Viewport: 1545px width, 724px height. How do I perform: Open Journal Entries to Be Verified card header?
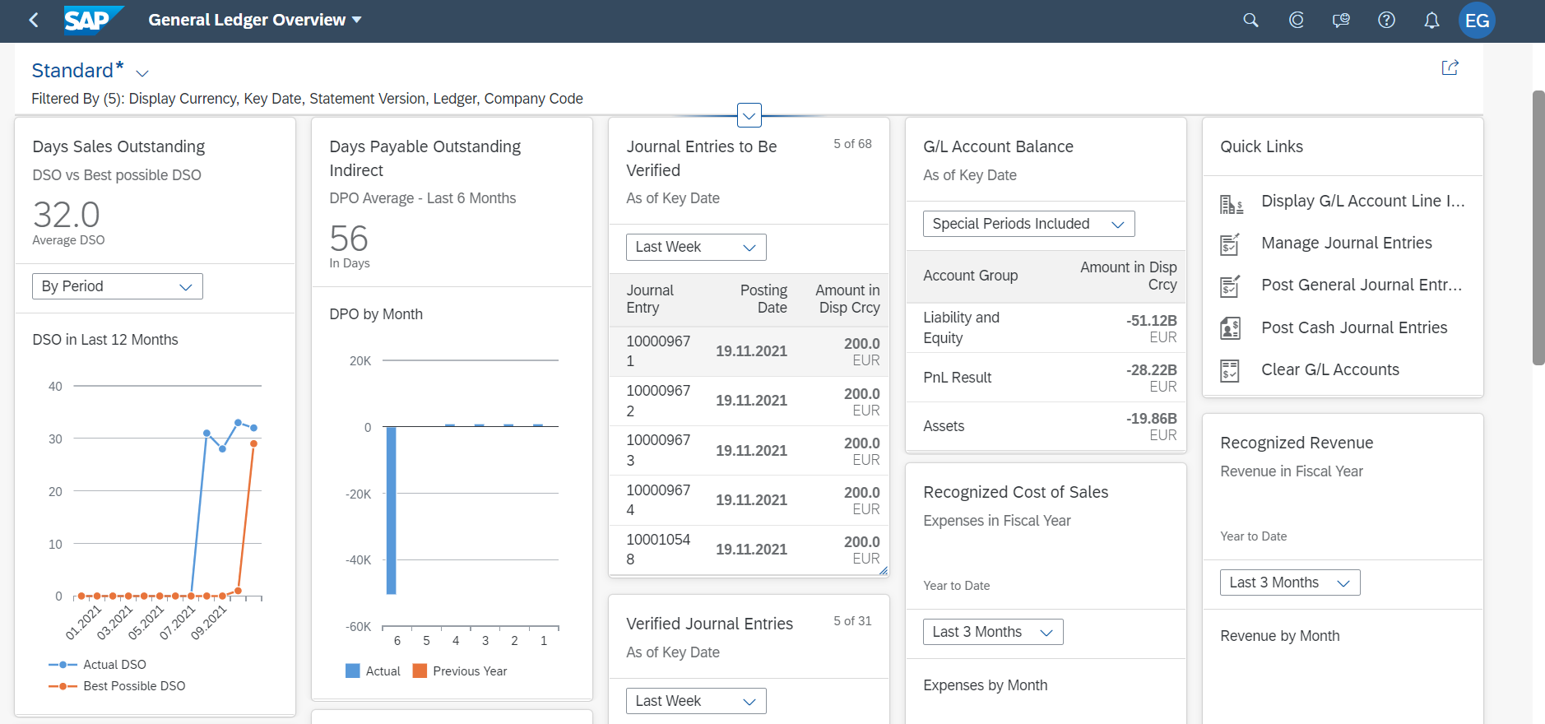point(749,171)
